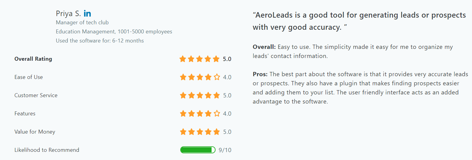Click the 9/10 recommendation score
Image resolution: width=472 pixels, height=160 pixels.
pos(225,150)
